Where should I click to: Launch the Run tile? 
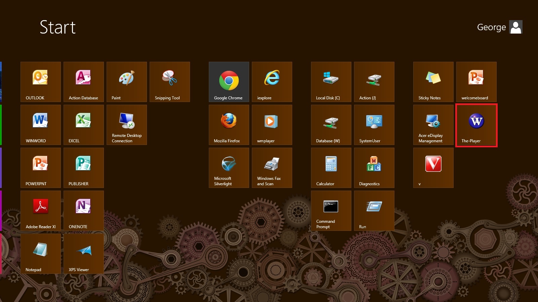[x=374, y=211]
